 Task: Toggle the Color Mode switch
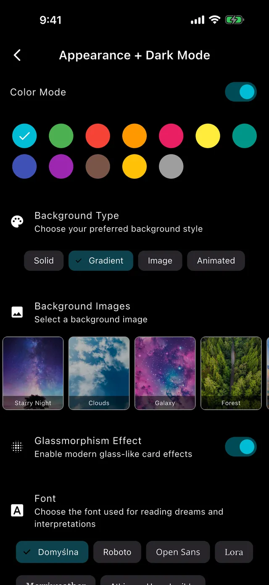click(x=241, y=92)
